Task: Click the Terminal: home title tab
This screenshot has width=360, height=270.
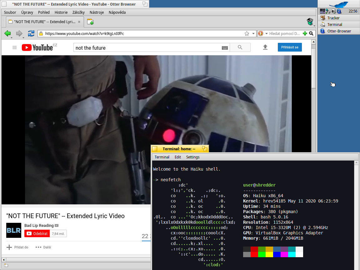Action: 179,149
